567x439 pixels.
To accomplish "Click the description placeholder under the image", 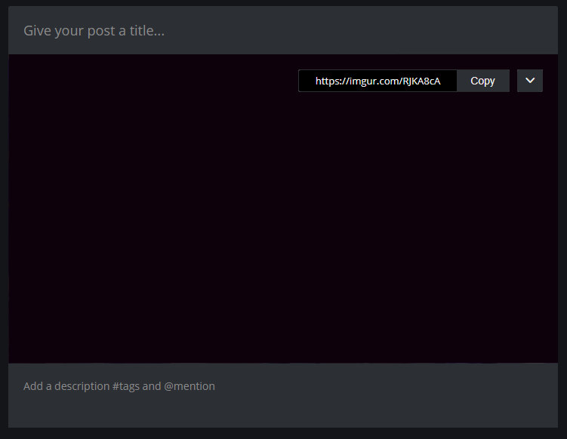I will coord(119,386).
